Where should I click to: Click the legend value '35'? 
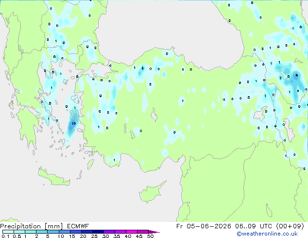(x=117, y=236)
